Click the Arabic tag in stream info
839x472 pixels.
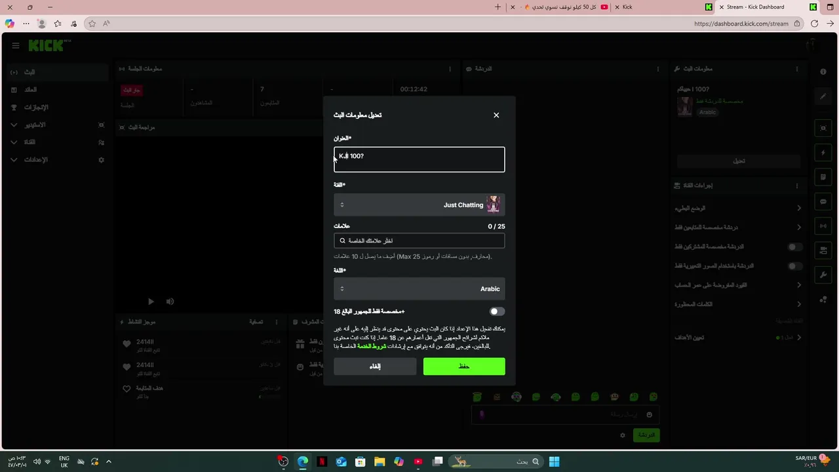(x=707, y=112)
